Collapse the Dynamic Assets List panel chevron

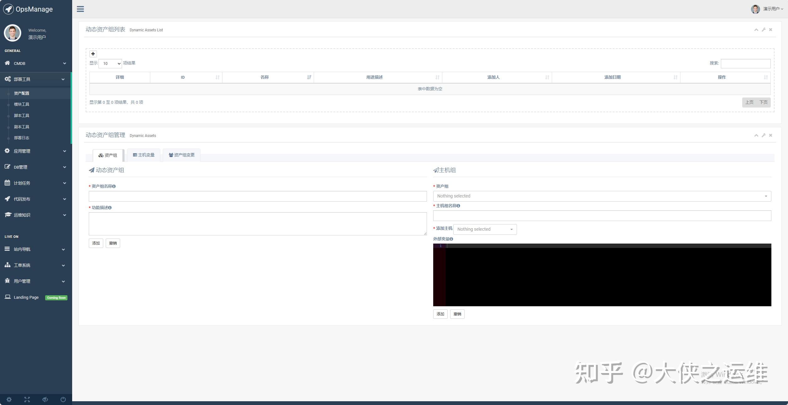coord(756,30)
